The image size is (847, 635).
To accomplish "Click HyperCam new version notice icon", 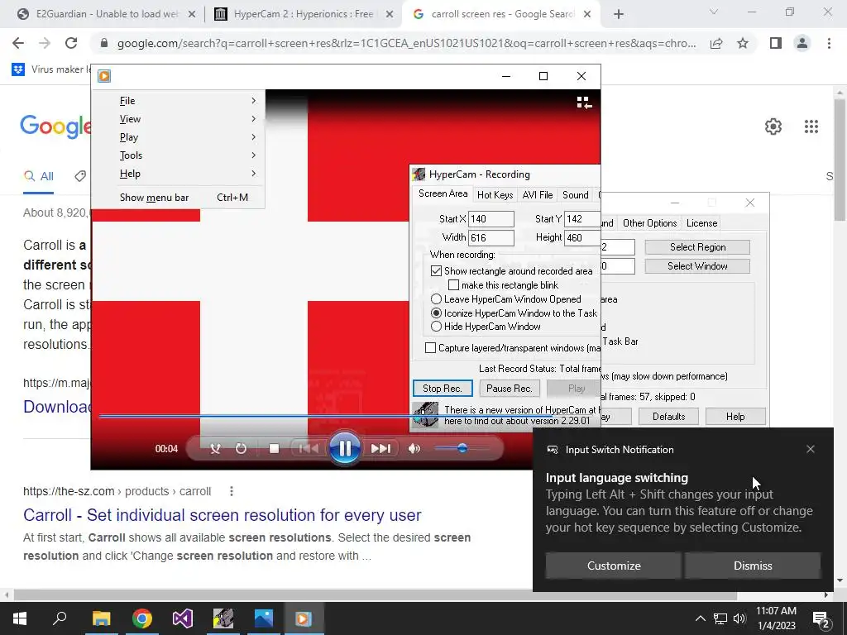I will (x=426, y=415).
